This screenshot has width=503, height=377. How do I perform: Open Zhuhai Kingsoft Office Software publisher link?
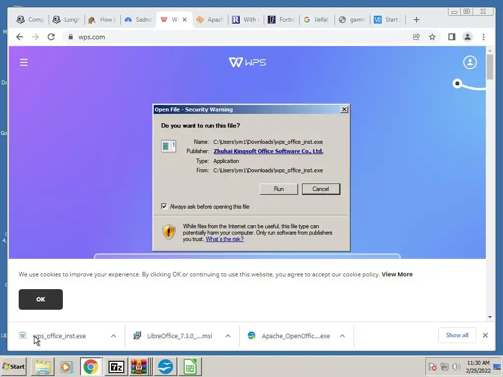click(x=269, y=151)
